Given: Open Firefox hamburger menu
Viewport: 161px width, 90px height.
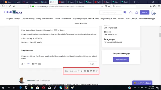Looking at the screenshot, I should tap(159, 6).
